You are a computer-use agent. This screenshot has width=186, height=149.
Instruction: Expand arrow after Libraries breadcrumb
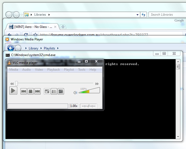point(49,15)
